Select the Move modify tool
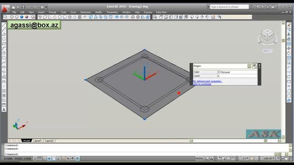This screenshot has width=294, height=165. point(289,48)
